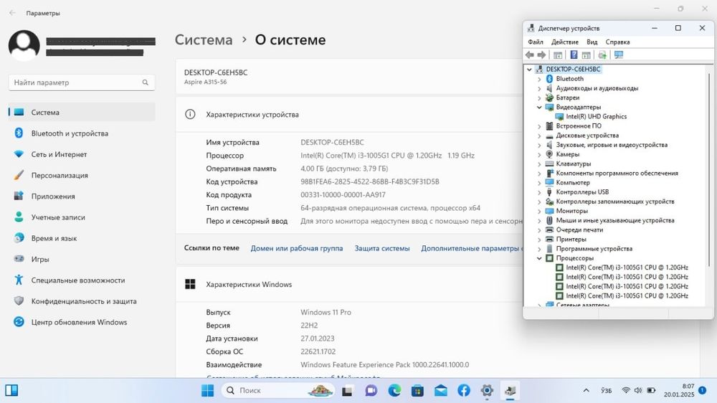Select the Камеры tree entry
Image resolution: width=717 pixels, height=403 pixels.
tap(567, 154)
